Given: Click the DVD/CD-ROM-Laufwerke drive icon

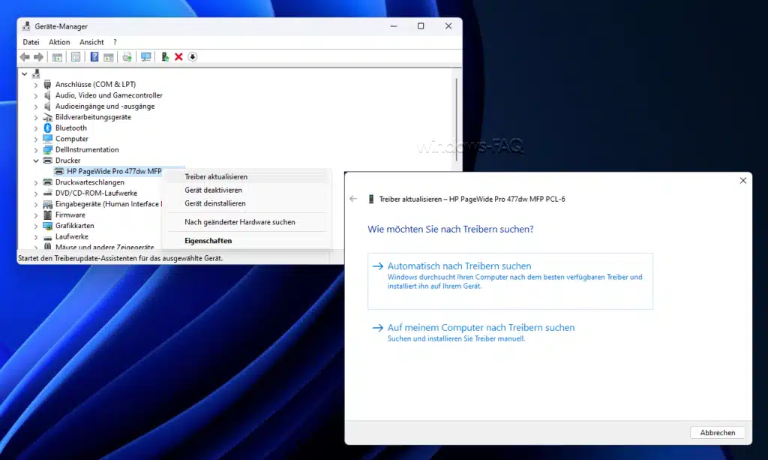Looking at the screenshot, I should coord(47,193).
